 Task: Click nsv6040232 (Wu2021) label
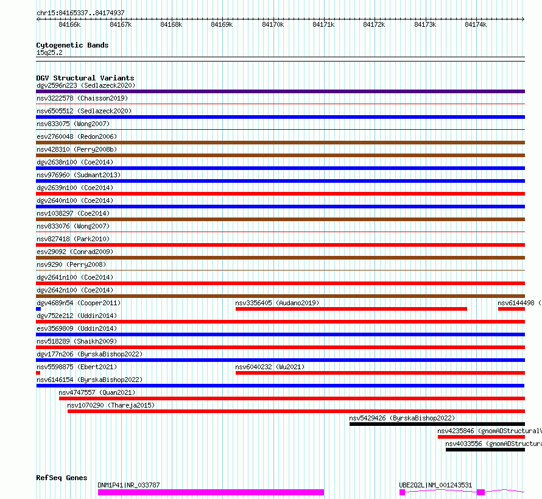270,367
